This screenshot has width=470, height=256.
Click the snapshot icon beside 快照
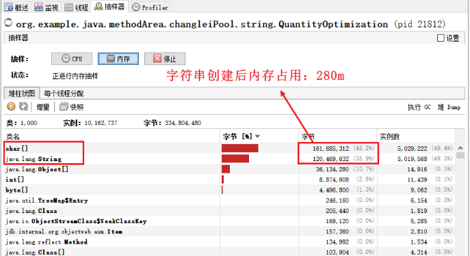tap(64, 106)
